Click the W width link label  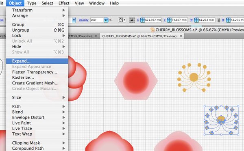pyautogui.click(x=192, y=20)
